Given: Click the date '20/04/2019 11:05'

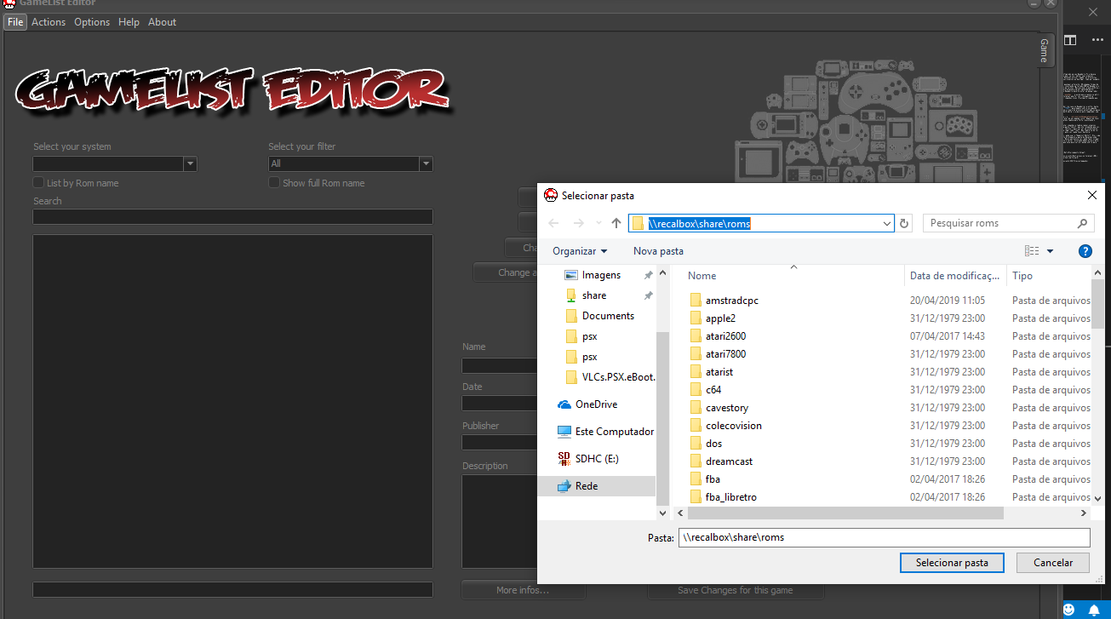Looking at the screenshot, I should 948,301.
